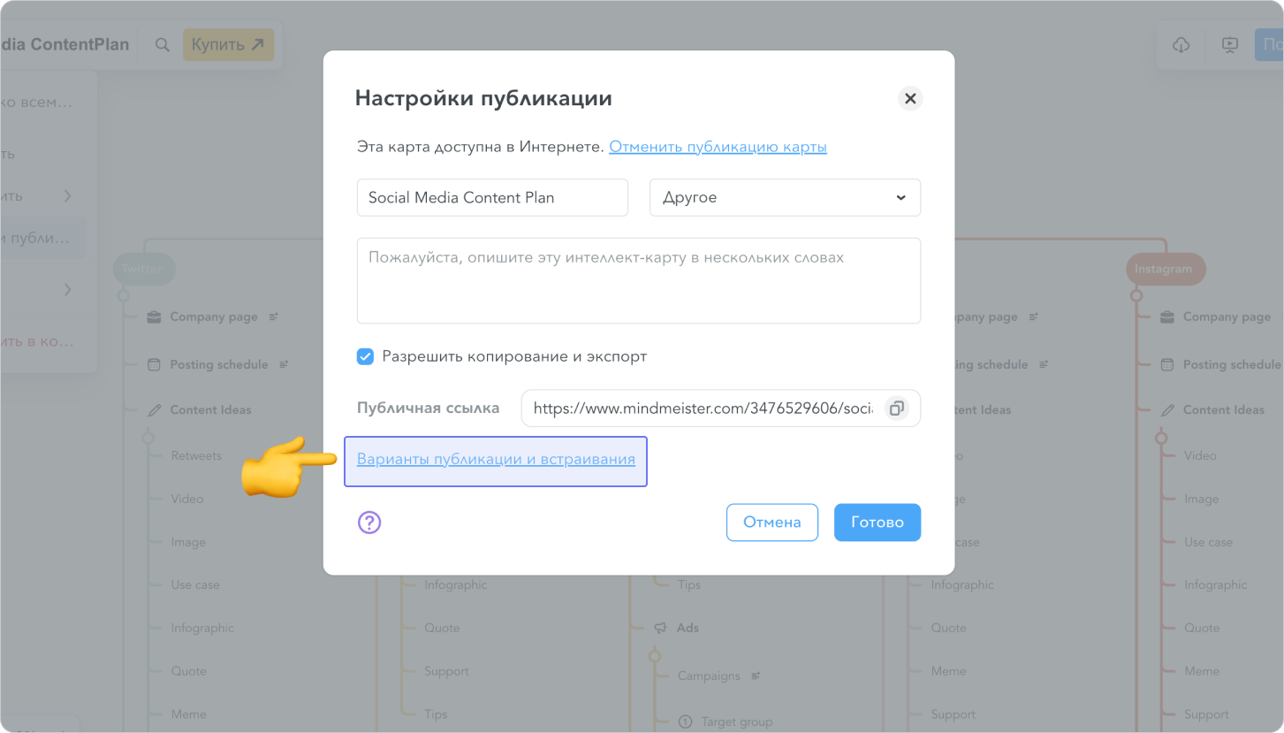
Task: Click the megaphone icon next to Ads
Action: [660, 628]
